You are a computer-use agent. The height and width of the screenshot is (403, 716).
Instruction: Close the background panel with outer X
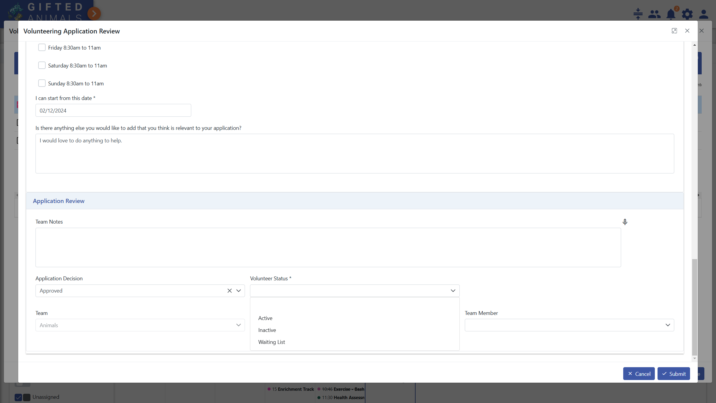[702, 31]
